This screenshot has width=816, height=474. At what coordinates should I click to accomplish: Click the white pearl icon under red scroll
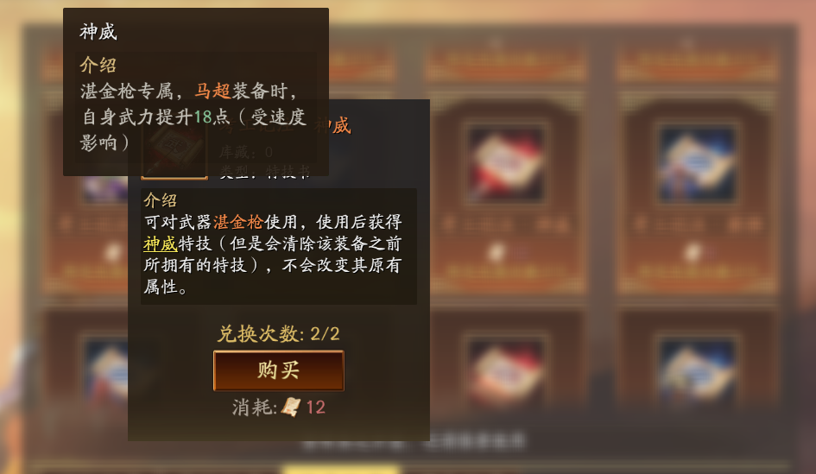[x=497, y=252]
